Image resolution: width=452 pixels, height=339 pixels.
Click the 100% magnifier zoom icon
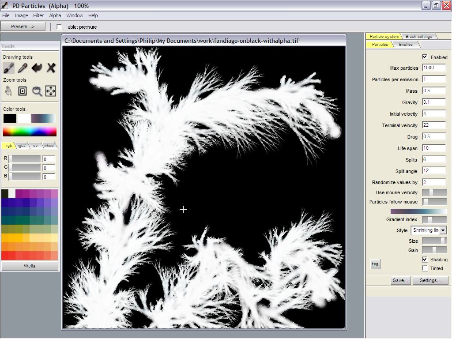[x=37, y=91]
